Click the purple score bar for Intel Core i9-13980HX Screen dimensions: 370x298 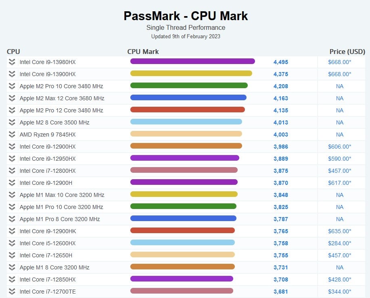click(x=192, y=61)
